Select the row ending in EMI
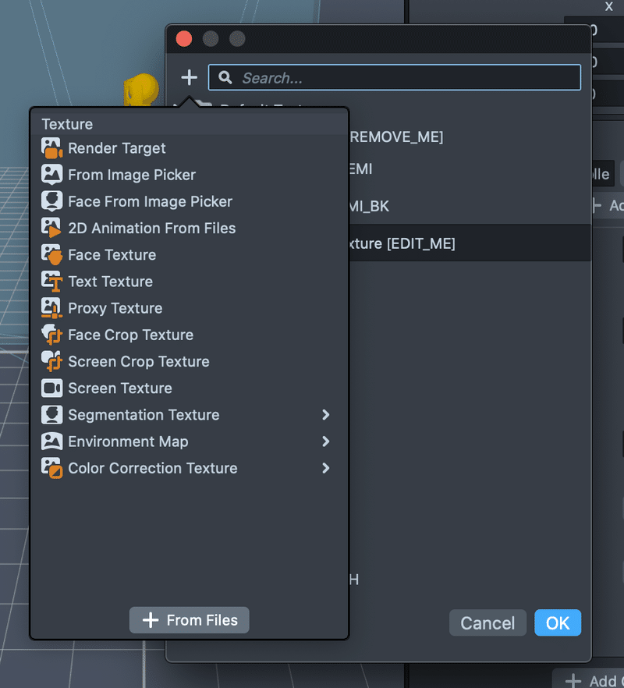The image size is (624, 688). (470, 168)
